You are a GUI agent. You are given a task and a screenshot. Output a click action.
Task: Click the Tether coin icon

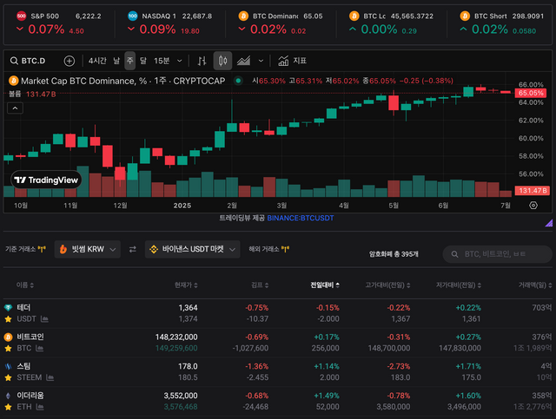click(8, 307)
